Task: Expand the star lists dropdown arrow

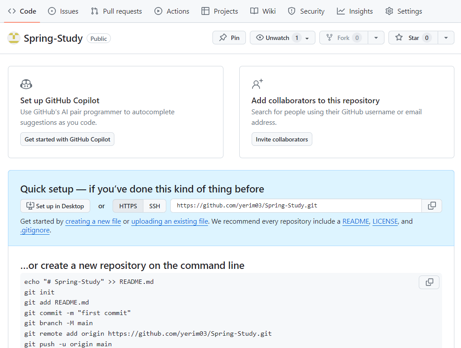Action: [x=446, y=38]
